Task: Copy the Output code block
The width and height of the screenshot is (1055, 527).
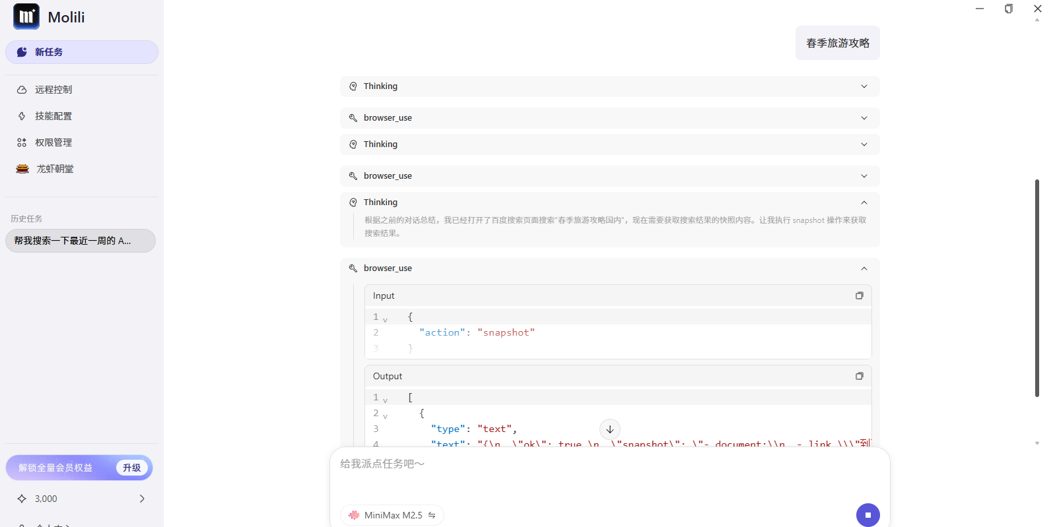Action: [859, 376]
